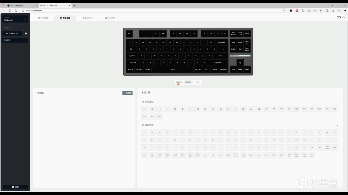The height and width of the screenshot is (195, 348).
Task: Click Print Screen on the keyboard image
Action: click(x=234, y=34)
